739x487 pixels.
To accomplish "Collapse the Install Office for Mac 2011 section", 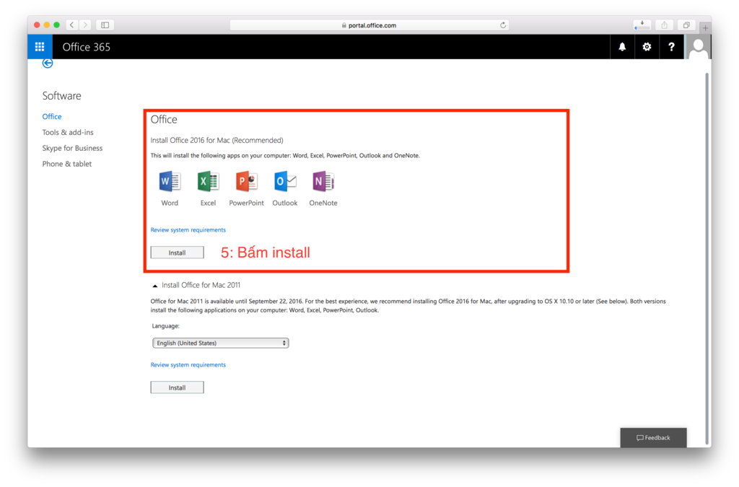I will click(155, 286).
